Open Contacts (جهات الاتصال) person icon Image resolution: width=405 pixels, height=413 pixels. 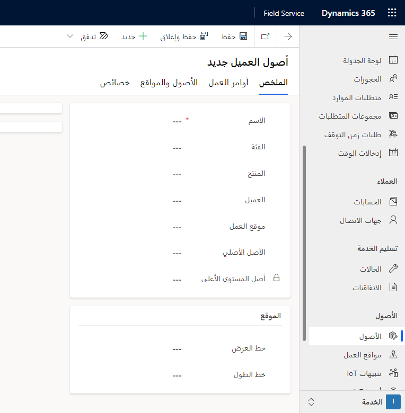click(393, 220)
